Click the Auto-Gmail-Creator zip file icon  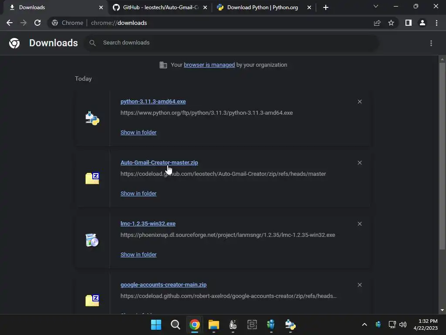pyautogui.click(x=92, y=178)
